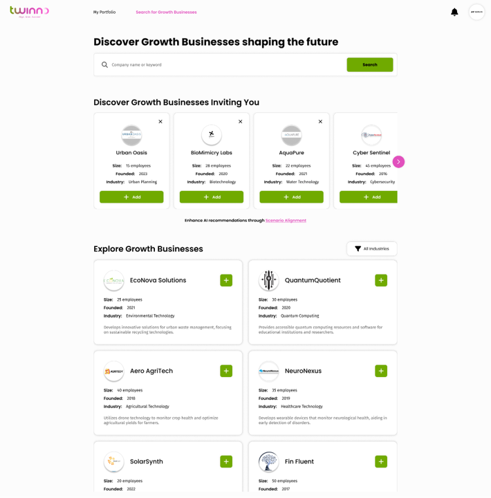Open the twinn logo homepage
The image size is (491, 498).
click(29, 12)
